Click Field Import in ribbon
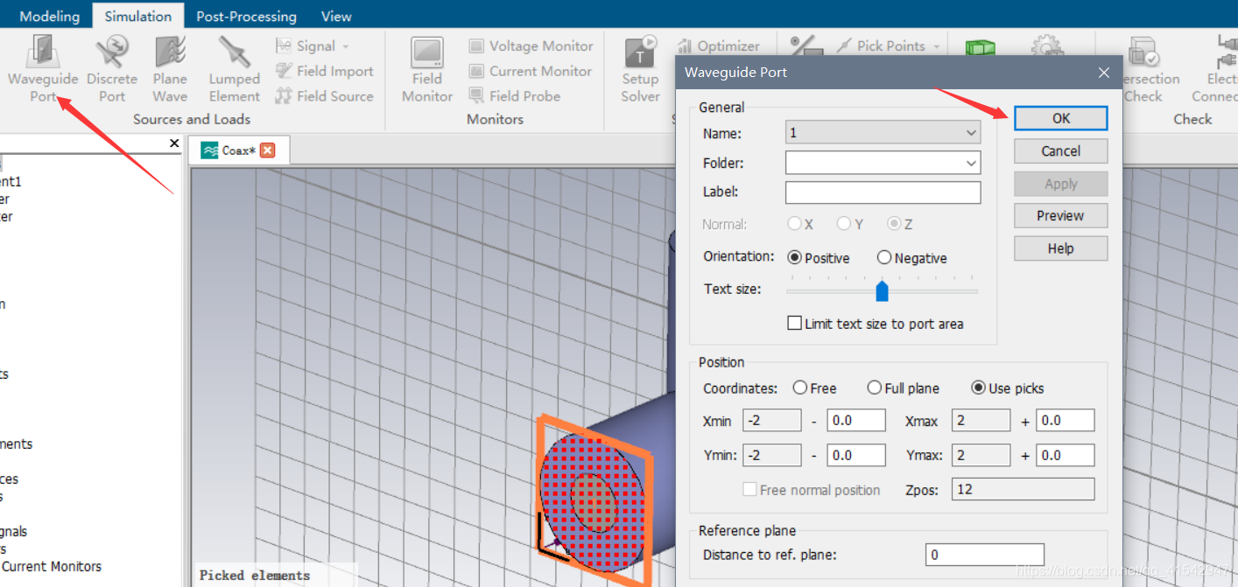Viewport: 1238px width, 587px height. point(325,71)
